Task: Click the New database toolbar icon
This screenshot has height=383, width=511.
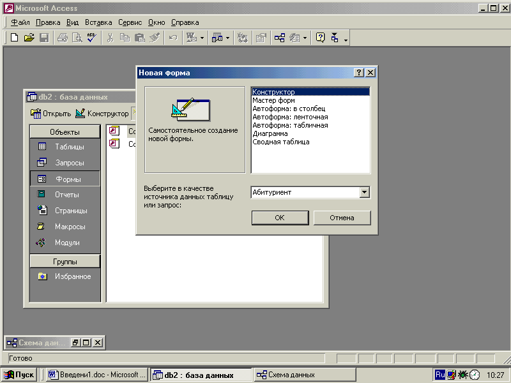Action: [x=14, y=38]
